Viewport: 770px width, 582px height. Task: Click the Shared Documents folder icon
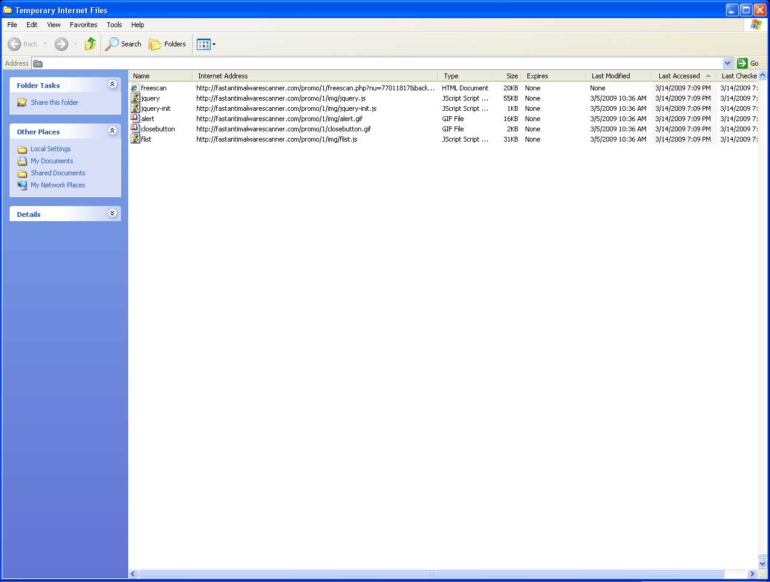pos(22,174)
